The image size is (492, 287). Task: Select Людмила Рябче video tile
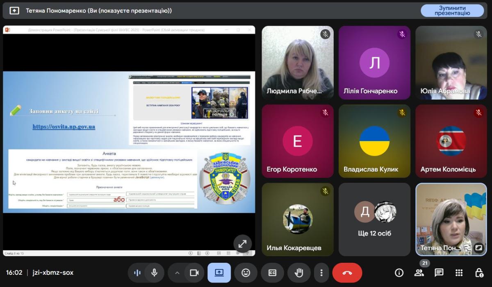297,63
